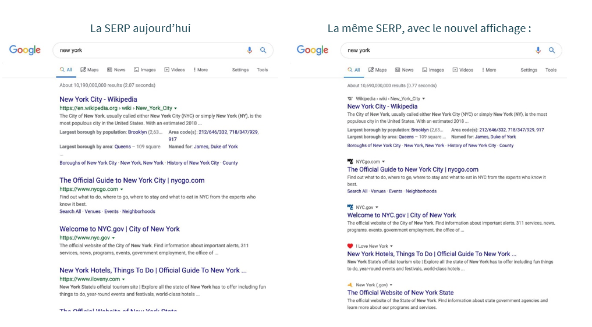Click NYCgo.com favicon in the right SERP
Viewport: 592px width, 327px height.
tap(350, 162)
